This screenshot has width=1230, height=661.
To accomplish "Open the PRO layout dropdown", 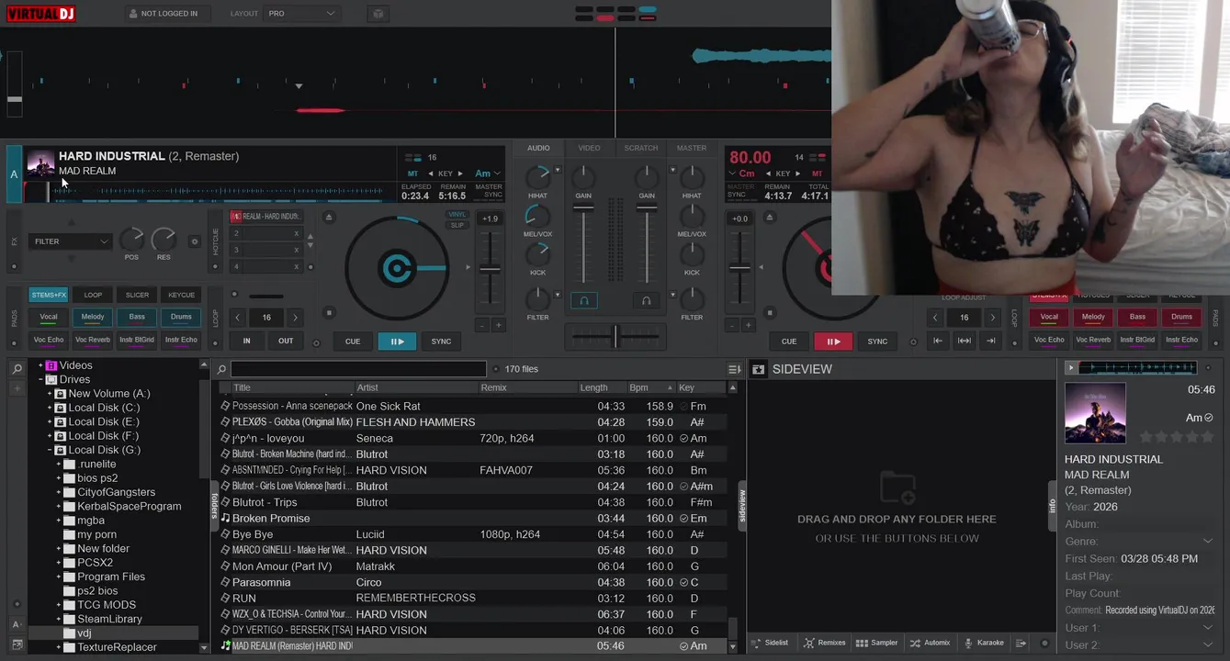I will [x=301, y=14].
